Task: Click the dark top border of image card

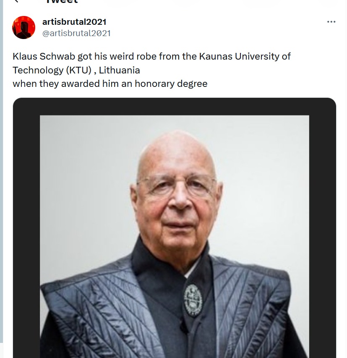Action: [x=175, y=107]
